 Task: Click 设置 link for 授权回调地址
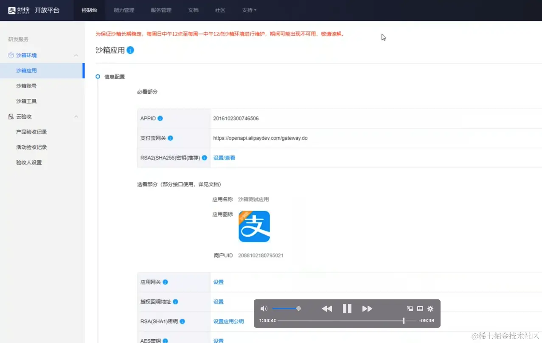(218, 302)
